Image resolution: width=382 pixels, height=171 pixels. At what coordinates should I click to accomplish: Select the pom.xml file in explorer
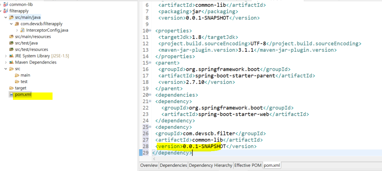23,94
